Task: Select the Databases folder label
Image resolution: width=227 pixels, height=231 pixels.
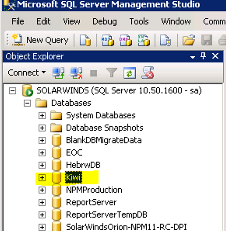Action: tap(71, 103)
